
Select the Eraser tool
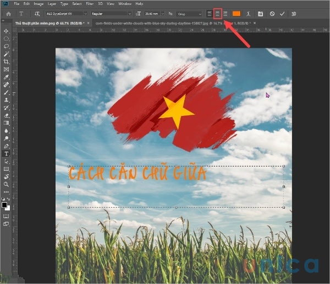coord(6,115)
